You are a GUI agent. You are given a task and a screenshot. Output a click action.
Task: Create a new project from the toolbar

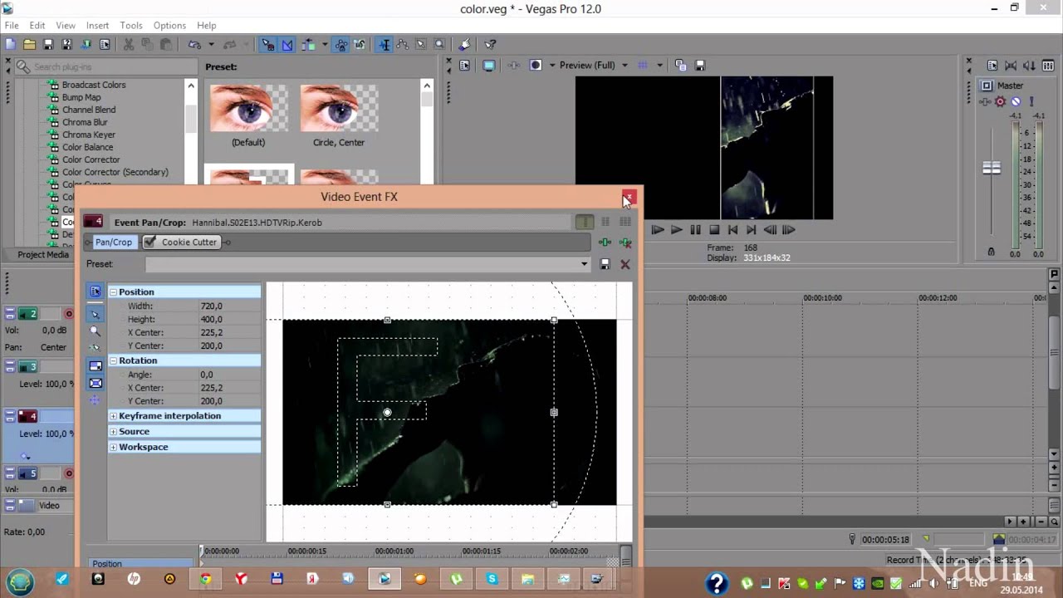pos(11,45)
